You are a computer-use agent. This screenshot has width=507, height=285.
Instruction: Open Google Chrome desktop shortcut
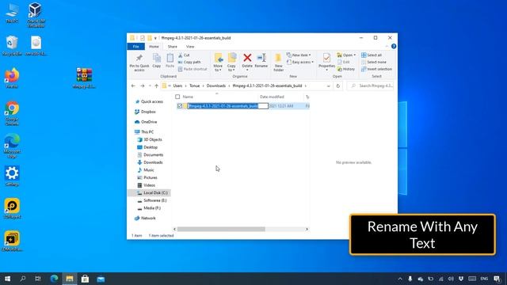(12, 113)
